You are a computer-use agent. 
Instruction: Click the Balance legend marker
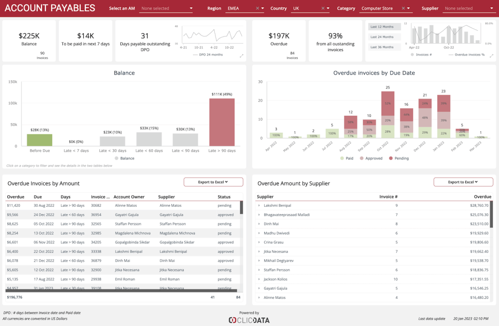(x=116, y=158)
